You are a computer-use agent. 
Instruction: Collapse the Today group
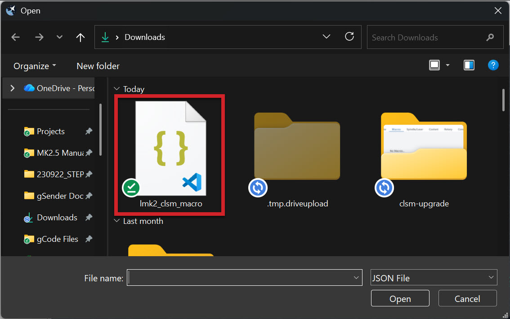117,89
